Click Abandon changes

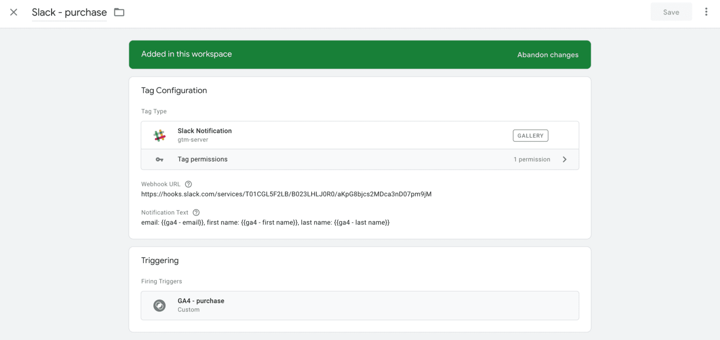click(x=547, y=55)
